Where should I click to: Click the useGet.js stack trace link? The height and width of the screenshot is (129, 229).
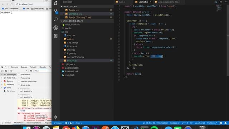[41, 115]
